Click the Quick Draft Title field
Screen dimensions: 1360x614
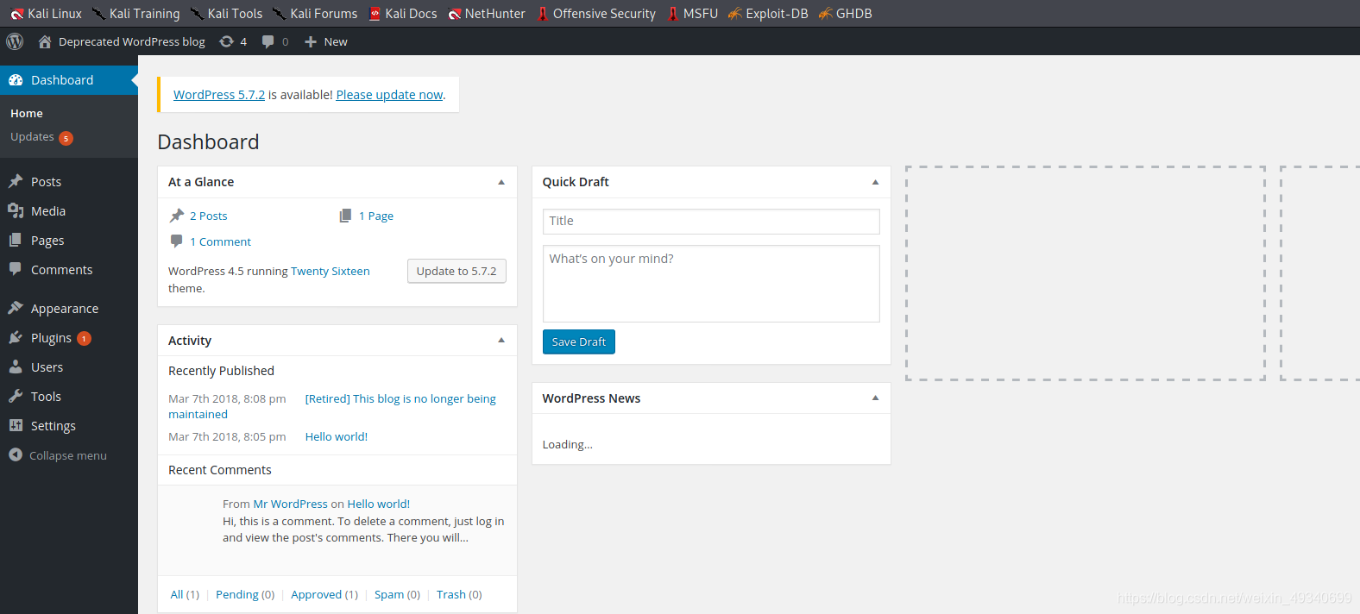711,222
